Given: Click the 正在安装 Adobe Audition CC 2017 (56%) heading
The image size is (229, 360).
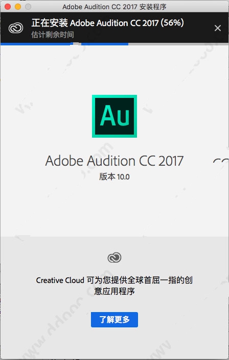Looking at the screenshot, I should 107,23.
